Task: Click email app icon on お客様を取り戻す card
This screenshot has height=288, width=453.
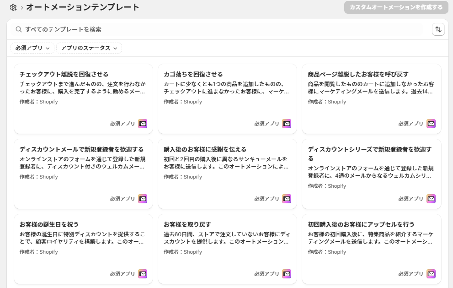Action: point(287,274)
